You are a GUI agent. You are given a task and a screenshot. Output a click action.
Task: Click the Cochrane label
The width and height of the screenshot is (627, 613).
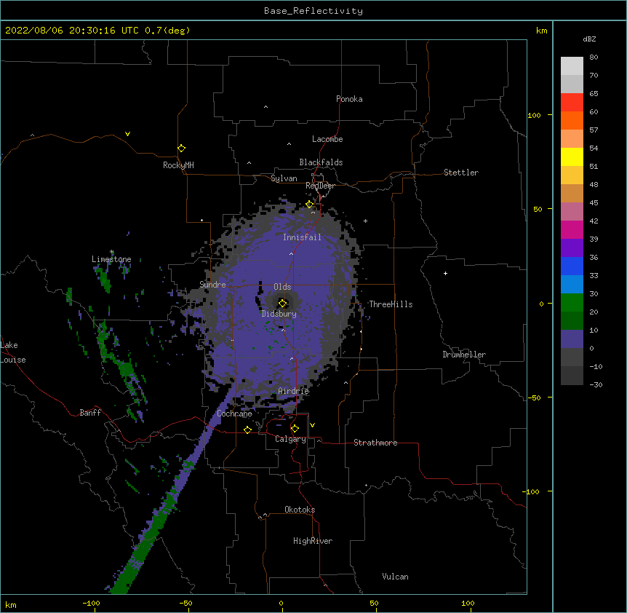pyautogui.click(x=234, y=414)
